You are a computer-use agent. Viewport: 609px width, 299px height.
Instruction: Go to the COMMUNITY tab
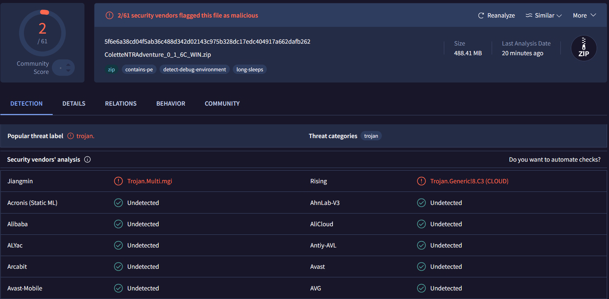coord(222,103)
